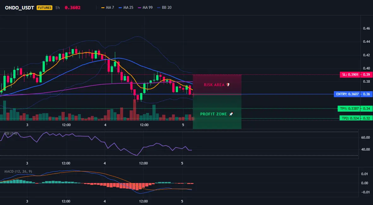
Task: Click the 60.00 RSI axis value
Action: (x=365, y=137)
